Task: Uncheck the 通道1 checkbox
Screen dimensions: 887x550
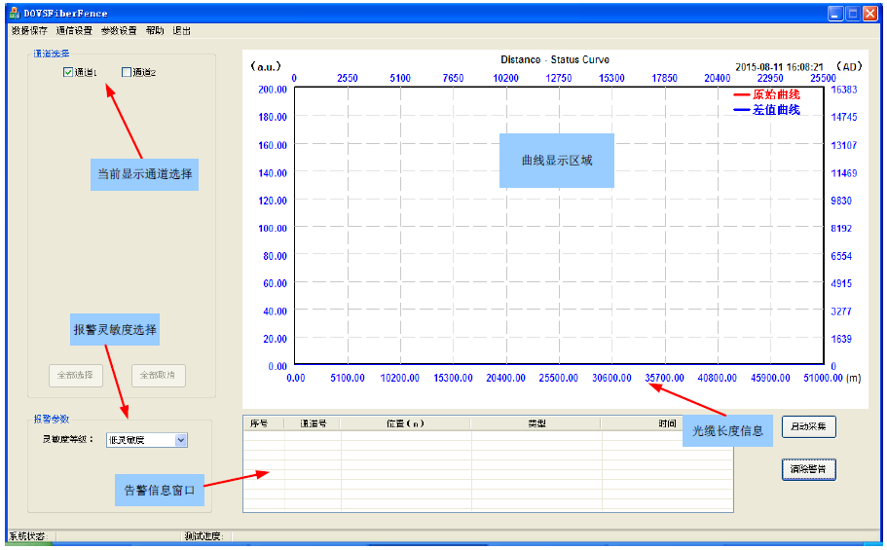Action: [68, 72]
